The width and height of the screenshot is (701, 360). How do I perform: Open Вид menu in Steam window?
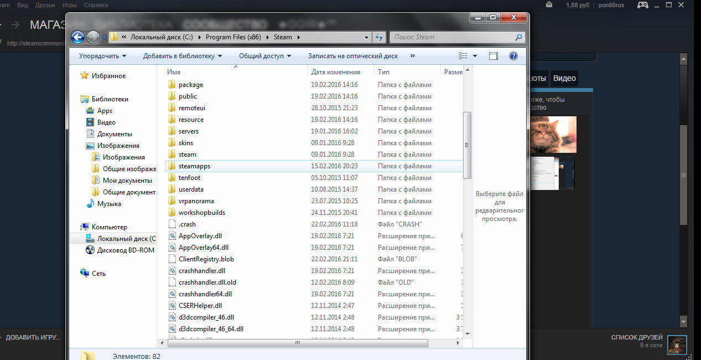click(23, 5)
